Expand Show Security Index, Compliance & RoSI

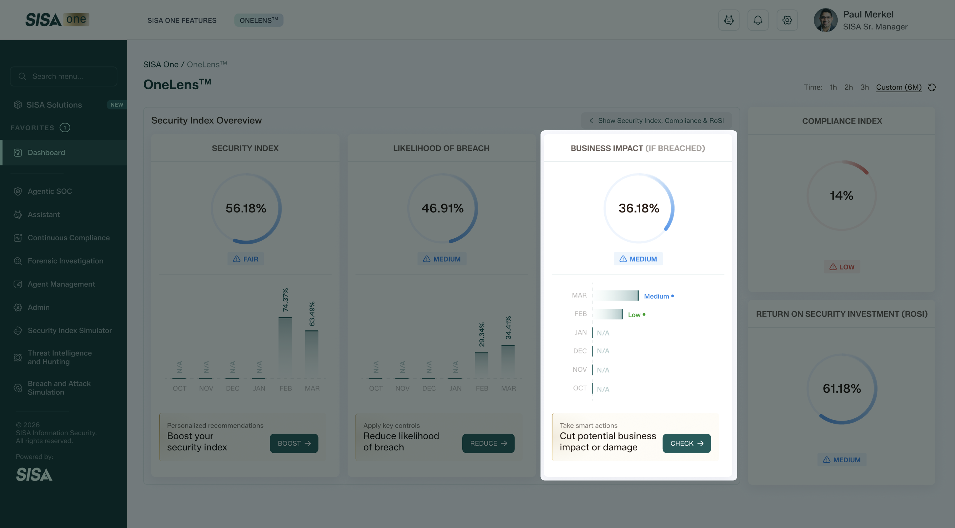[656, 120]
